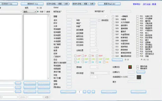Image resolution: width=162 pixels, height=101 pixels.
Task: Open the sort-by dropdown above player list
Action: [x=30, y=12]
